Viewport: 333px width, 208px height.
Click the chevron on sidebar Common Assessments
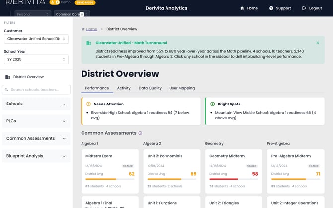pos(64,139)
